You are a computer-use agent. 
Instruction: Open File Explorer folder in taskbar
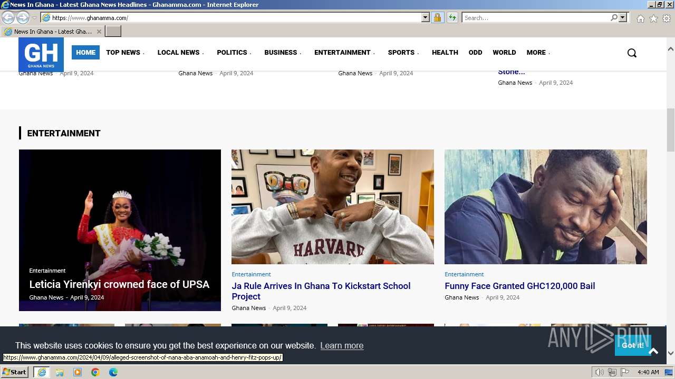[x=60, y=372]
